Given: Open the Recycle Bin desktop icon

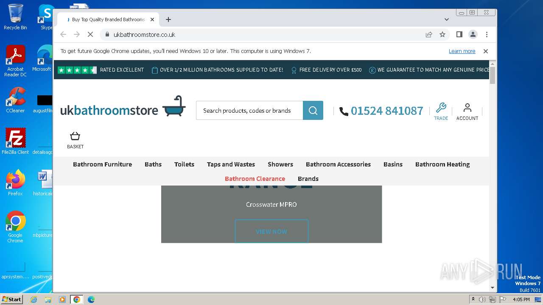Looking at the screenshot, I should tap(15, 17).
